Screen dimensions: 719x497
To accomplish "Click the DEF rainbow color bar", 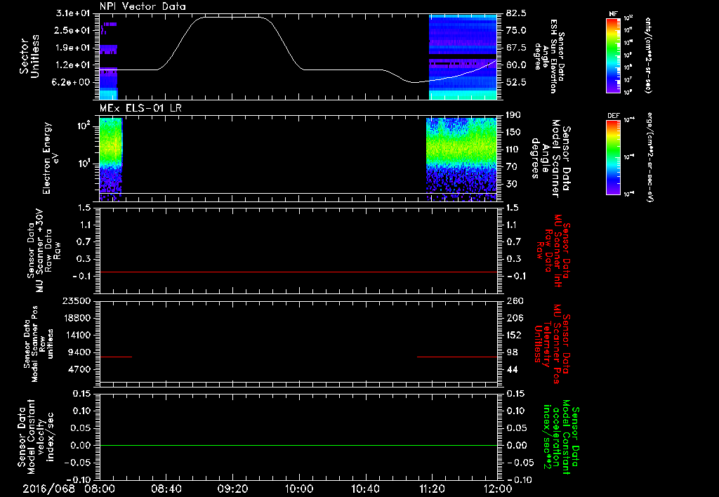I will point(614,157).
